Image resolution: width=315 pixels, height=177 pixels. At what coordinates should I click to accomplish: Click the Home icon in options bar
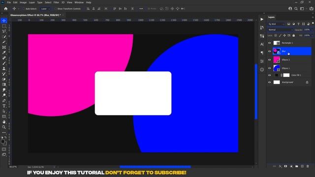pos(6,9)
